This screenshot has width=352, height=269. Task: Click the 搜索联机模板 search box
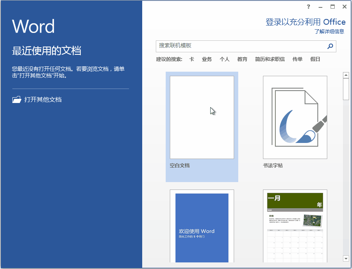click(246, 46)
